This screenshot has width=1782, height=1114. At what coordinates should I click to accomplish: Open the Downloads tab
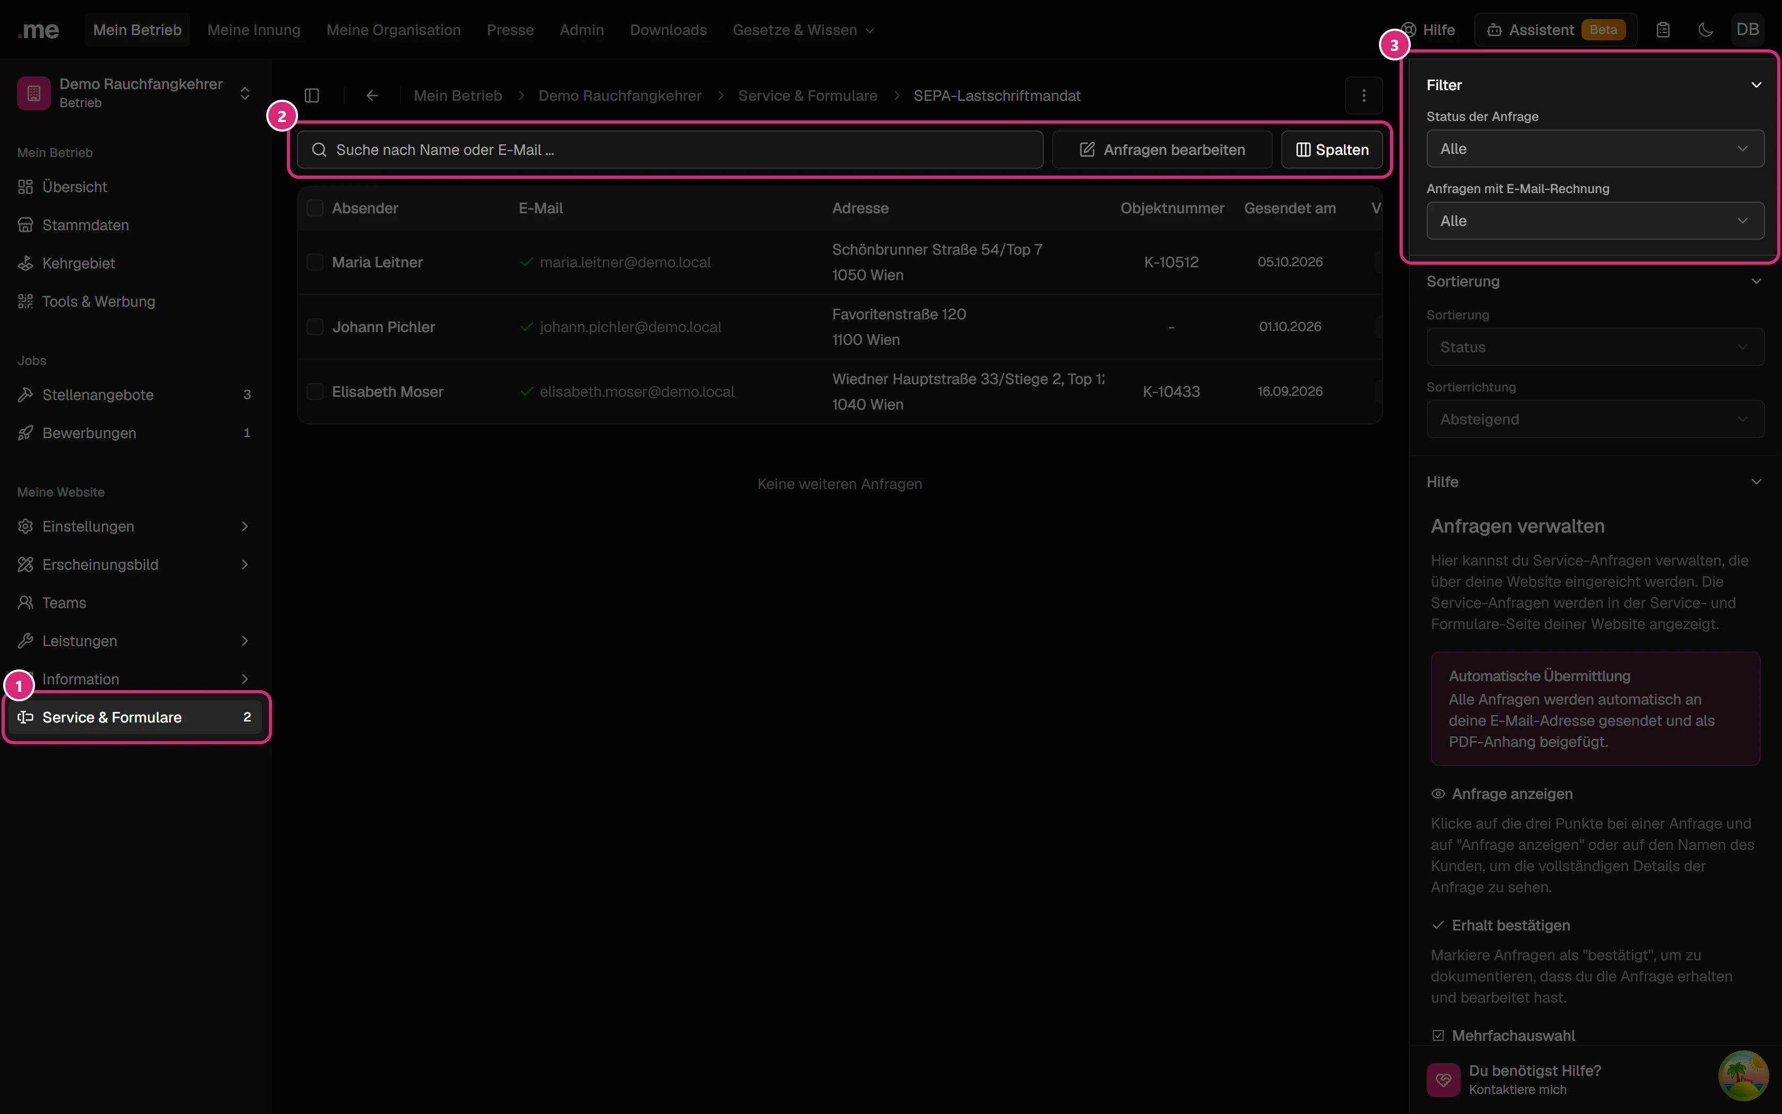668,30
